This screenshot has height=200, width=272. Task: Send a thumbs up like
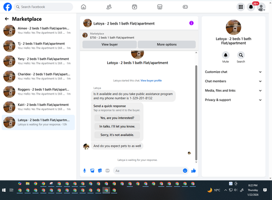[194, 171]
